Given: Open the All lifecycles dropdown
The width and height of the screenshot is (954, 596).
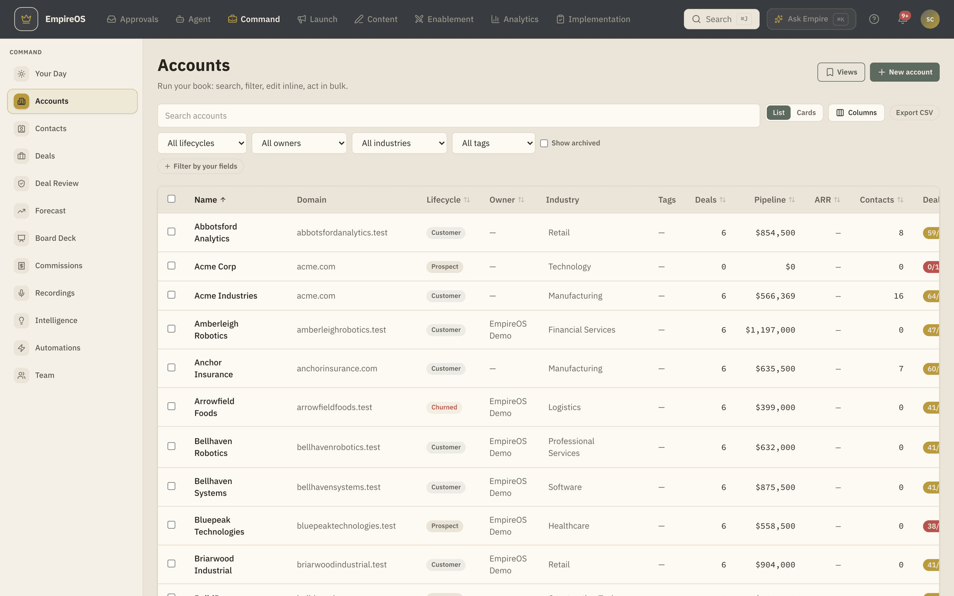Looking at the screenshot, I should [x=202, y=143].
